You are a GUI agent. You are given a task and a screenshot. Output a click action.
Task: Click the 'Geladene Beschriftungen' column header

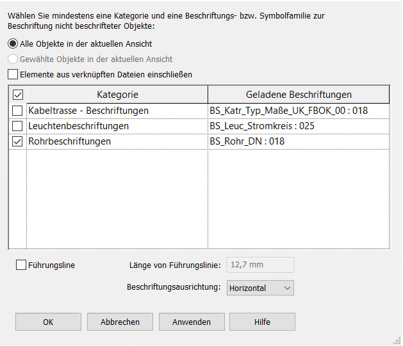(298, 95)
